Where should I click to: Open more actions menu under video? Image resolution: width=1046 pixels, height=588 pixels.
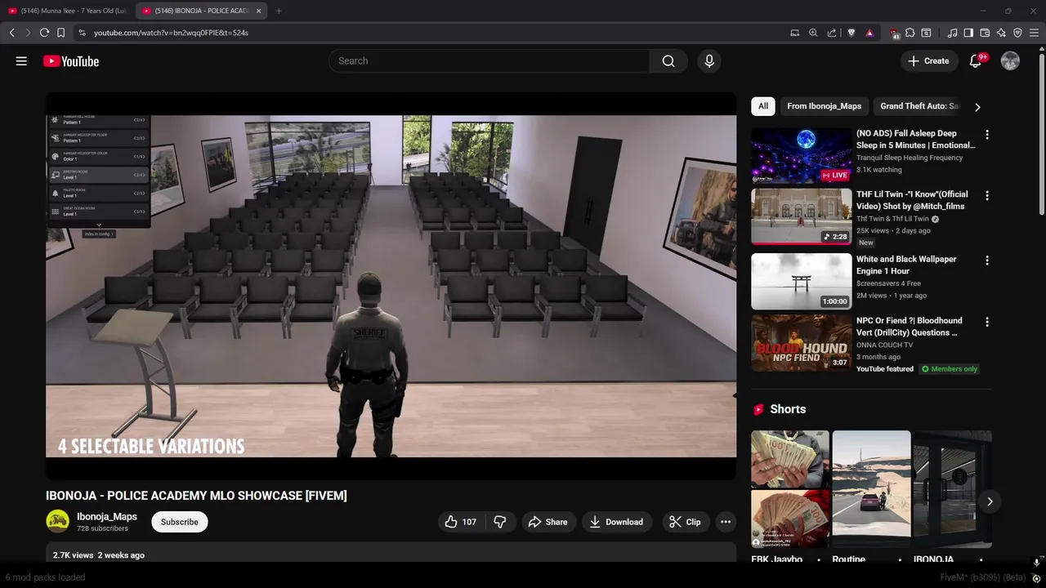tap(725, 522)
